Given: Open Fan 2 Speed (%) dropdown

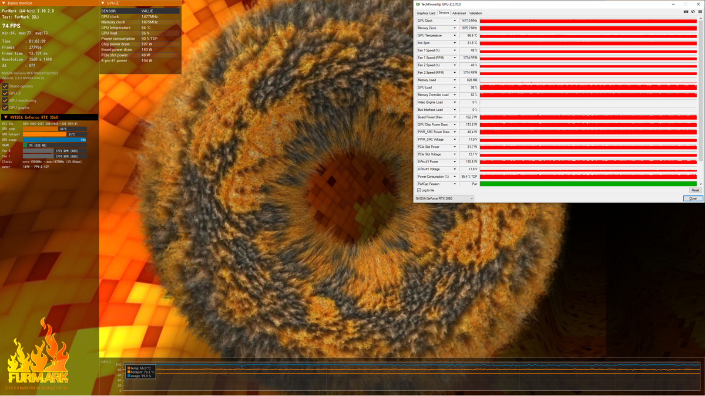Looking at the screenshot, I should (454, 65).
